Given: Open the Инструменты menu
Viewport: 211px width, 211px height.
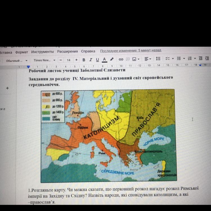Looking at the screenshot, I should pyautogui.click(x=42, y=52).
